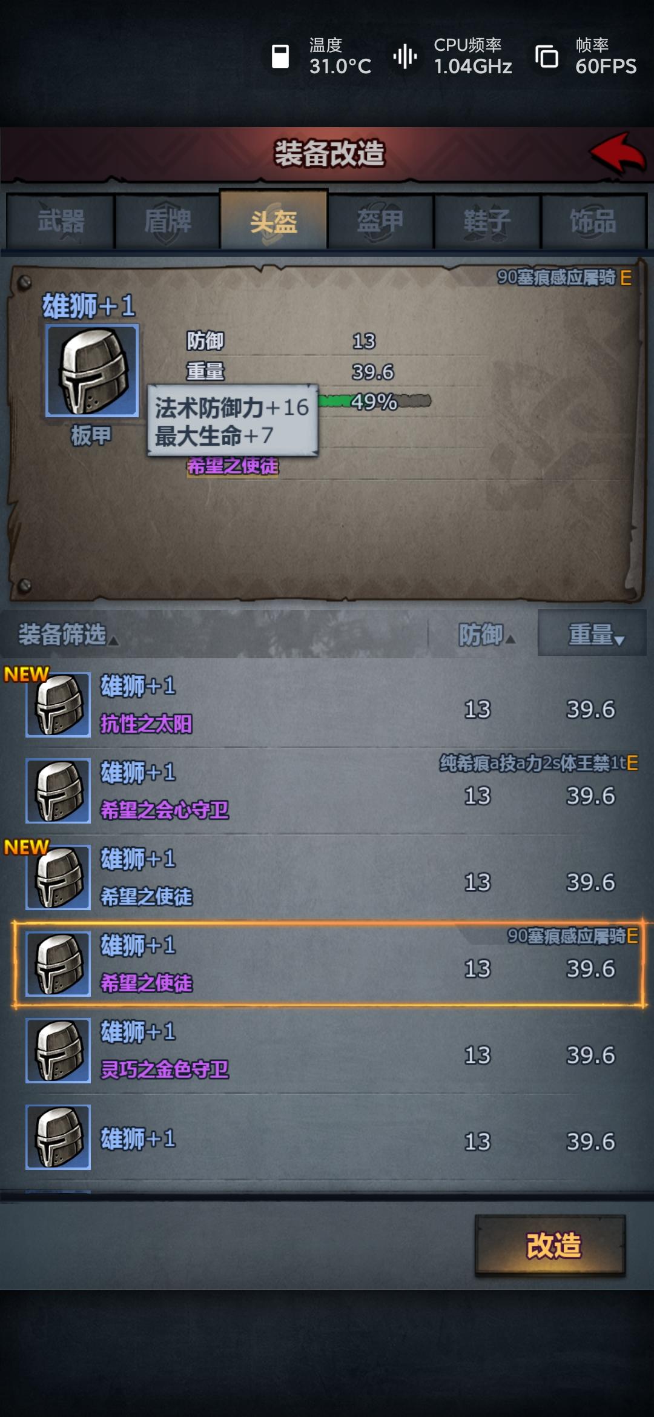This screenshot has height=1417, width=654.
Task: Switch to the 盔甲 tab
Action: (380, 221)
